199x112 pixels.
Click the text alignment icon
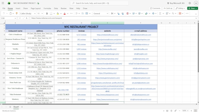pos(77,13)
